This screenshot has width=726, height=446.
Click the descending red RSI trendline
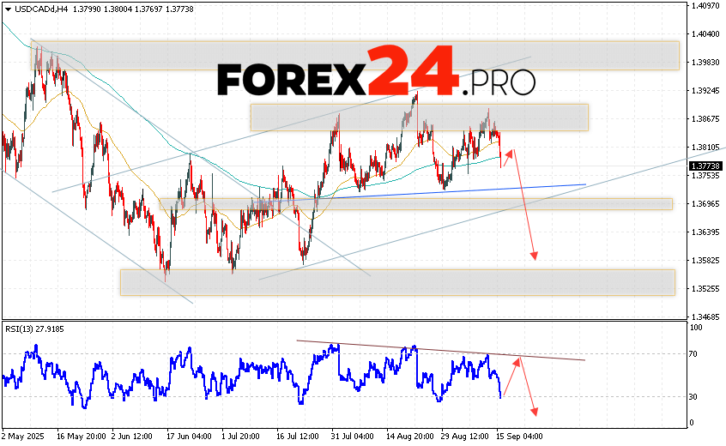[438, 350]
